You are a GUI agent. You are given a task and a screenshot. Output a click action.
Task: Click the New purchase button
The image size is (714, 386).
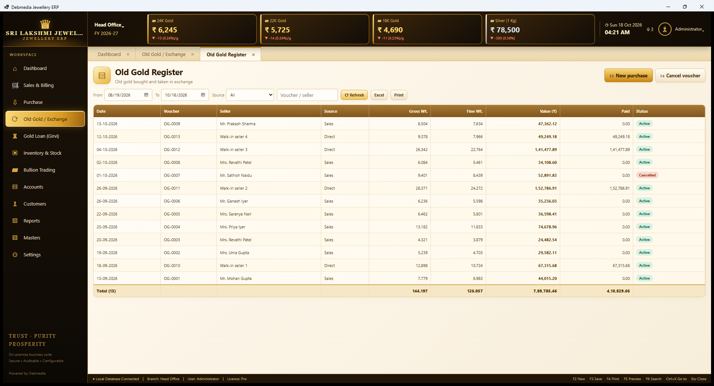point(628,76)
